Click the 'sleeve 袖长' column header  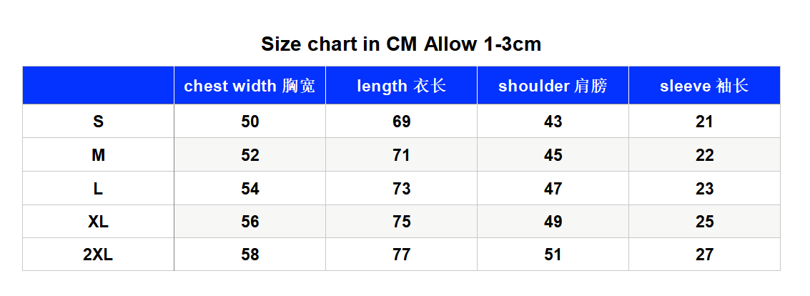click(704, 86)
